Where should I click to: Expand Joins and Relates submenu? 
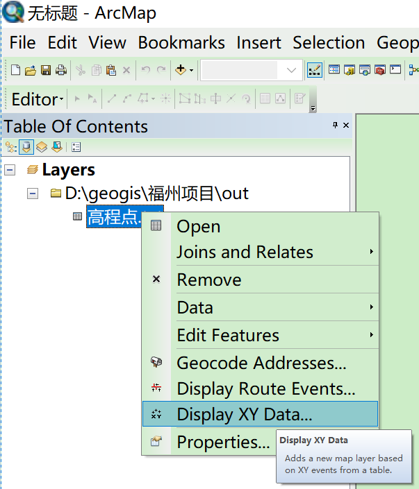point(261,252)
